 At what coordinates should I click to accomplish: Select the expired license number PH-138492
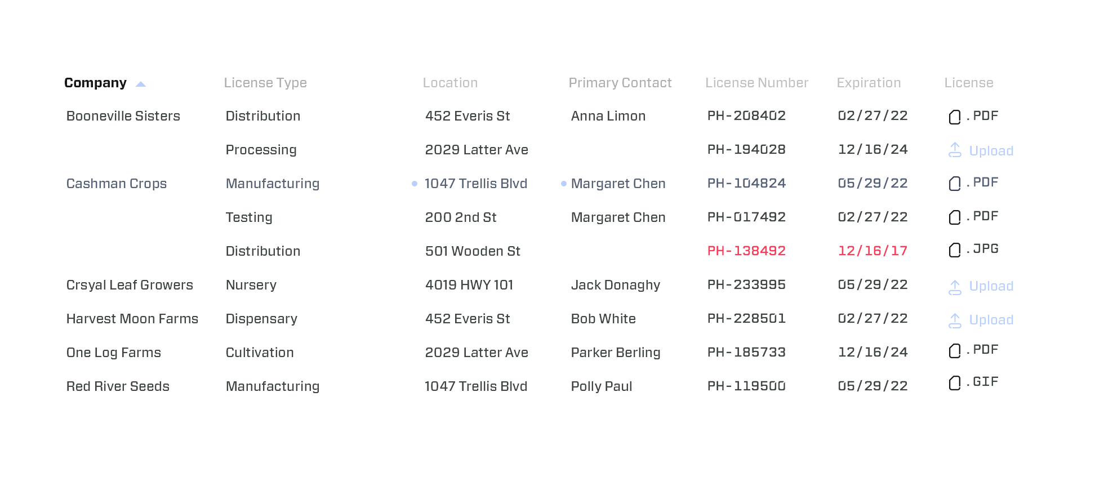(746, 251)
